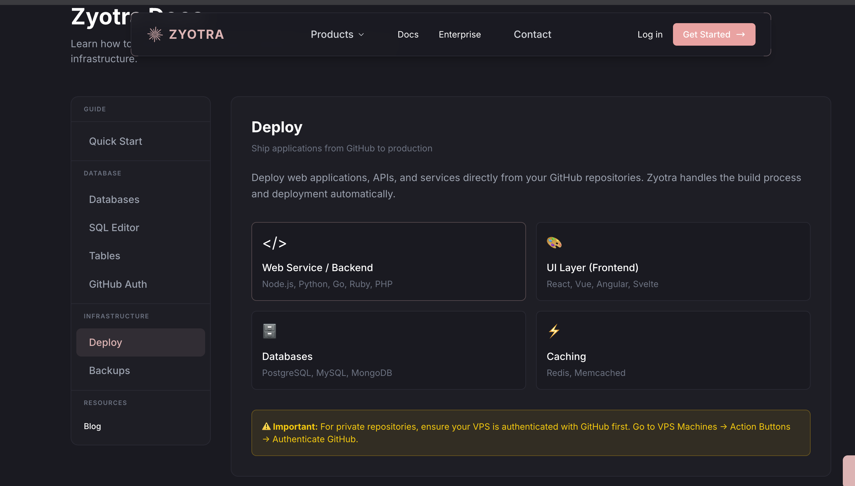Image resolution: width=855 pixels, height=486 pixels.
Task: Click the cabinet icon on Databases card
Action: pyautogui.click(x=269, y=331)
